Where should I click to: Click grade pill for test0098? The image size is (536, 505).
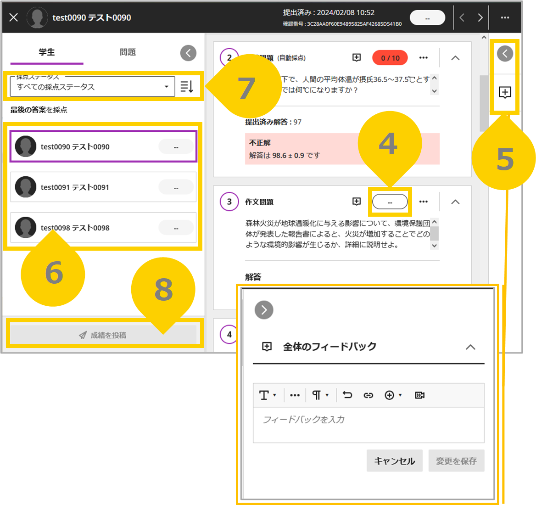pos(176,228)
